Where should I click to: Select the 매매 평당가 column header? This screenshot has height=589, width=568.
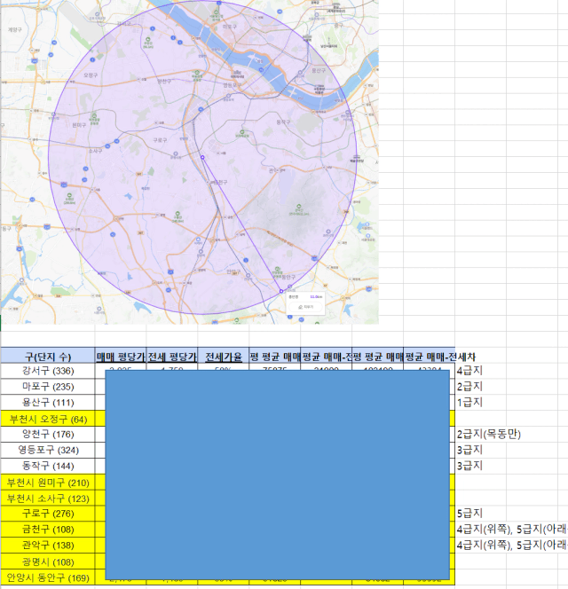tap(120, 355)
